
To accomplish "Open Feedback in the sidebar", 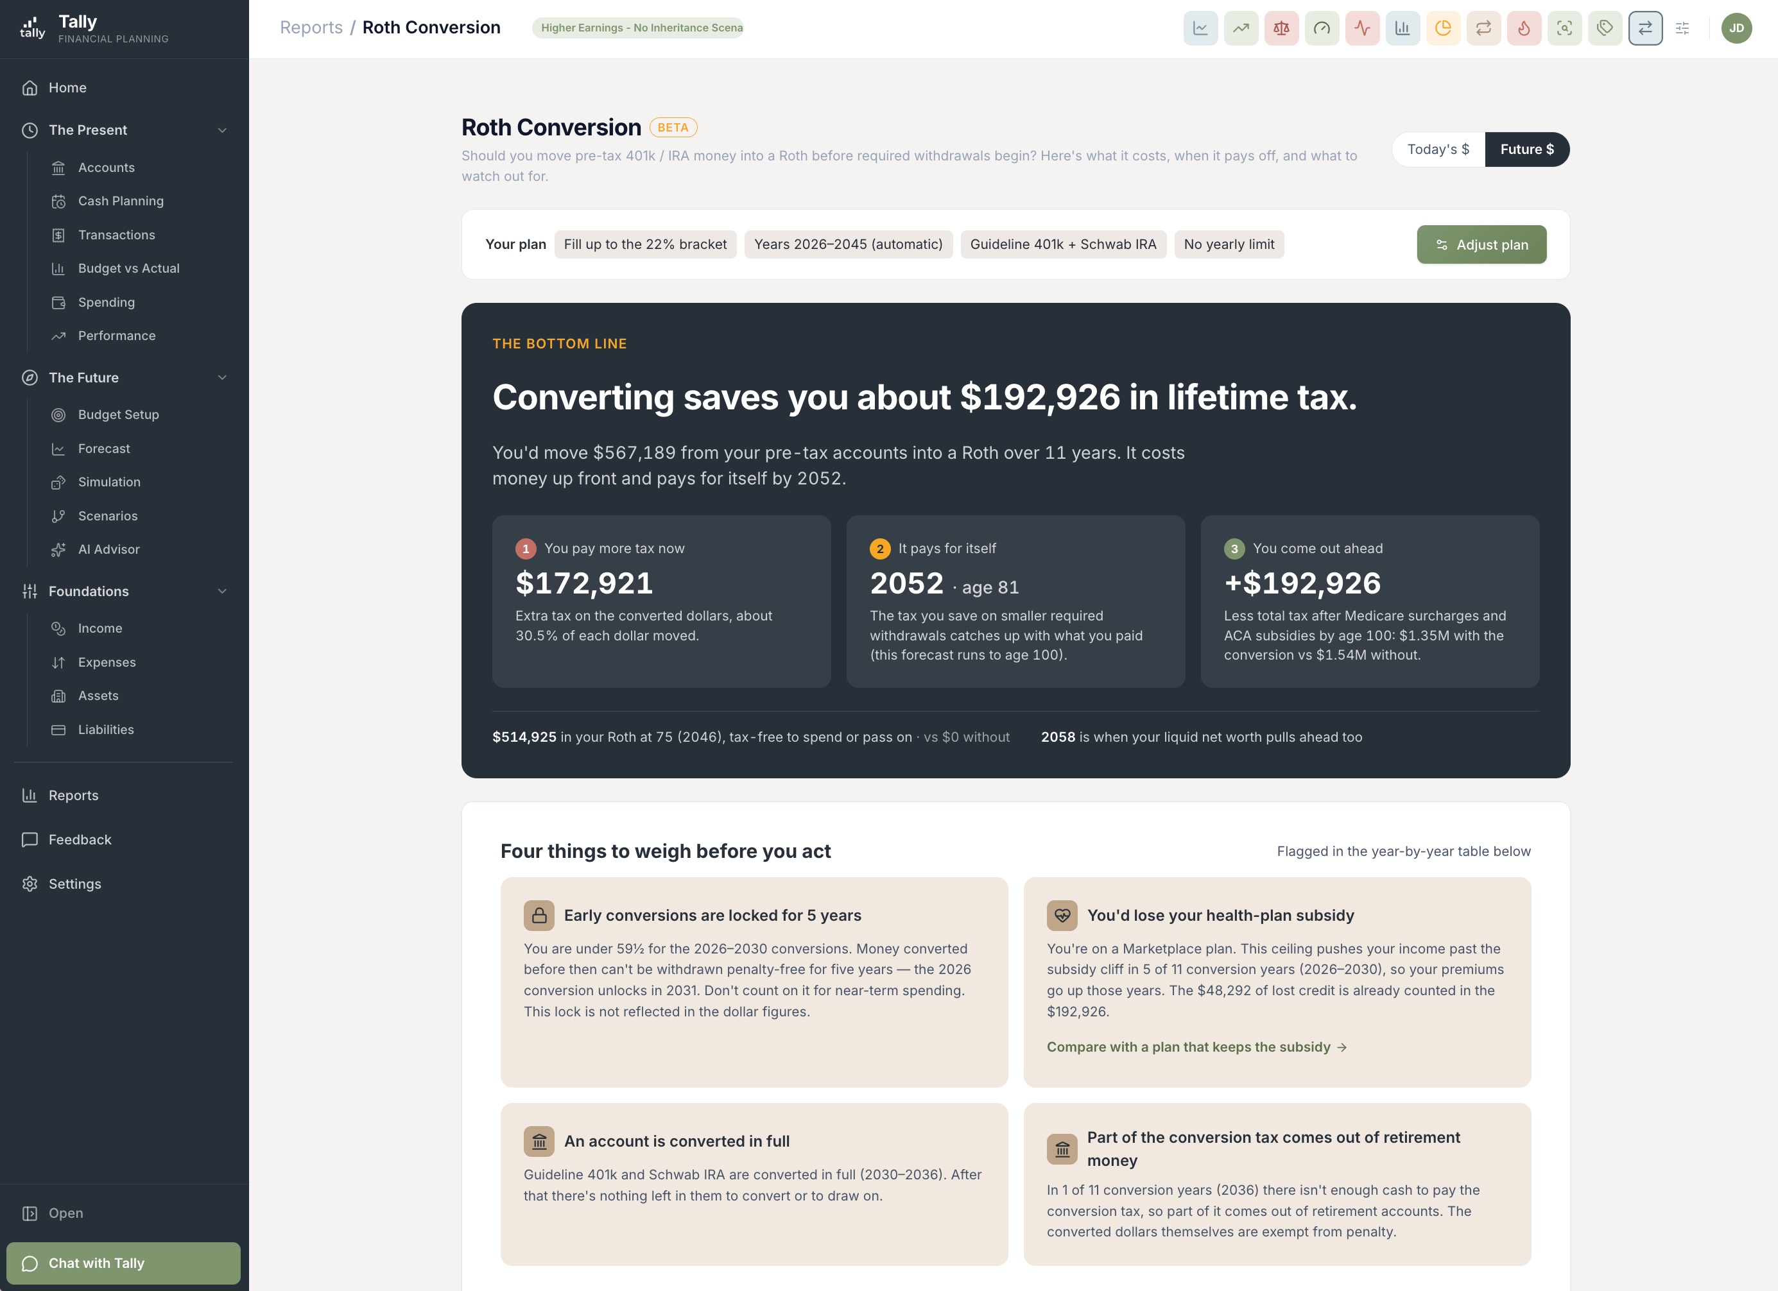I will [124, 839].
